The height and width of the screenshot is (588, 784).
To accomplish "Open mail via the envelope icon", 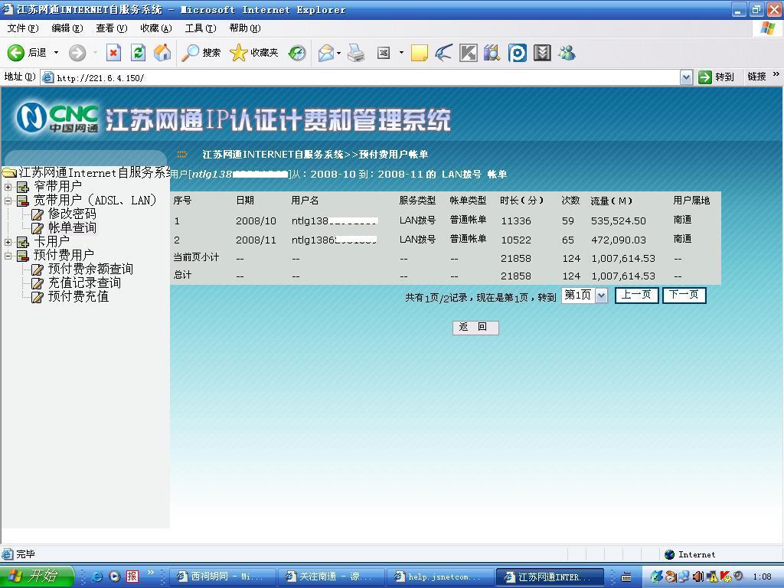I will coord(325,53).
